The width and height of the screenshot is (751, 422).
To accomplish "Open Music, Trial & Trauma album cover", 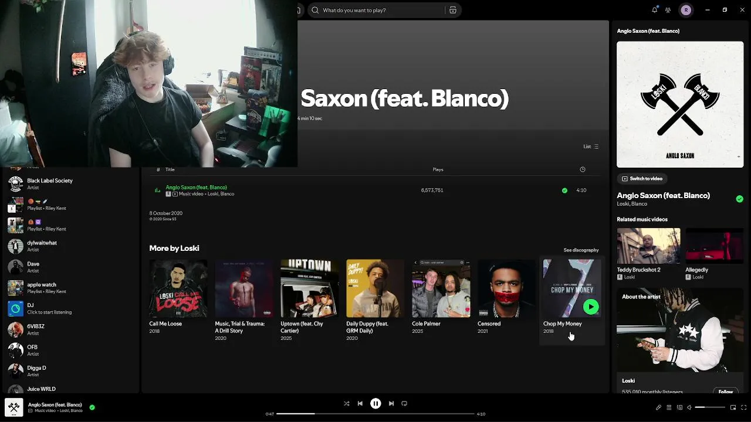I will coord(243,288).
